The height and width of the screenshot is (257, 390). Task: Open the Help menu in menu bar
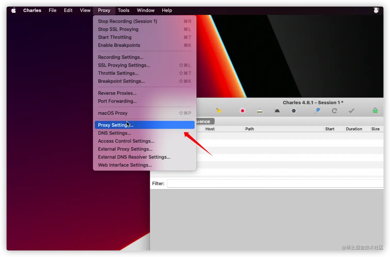click(x=167, y=10)
